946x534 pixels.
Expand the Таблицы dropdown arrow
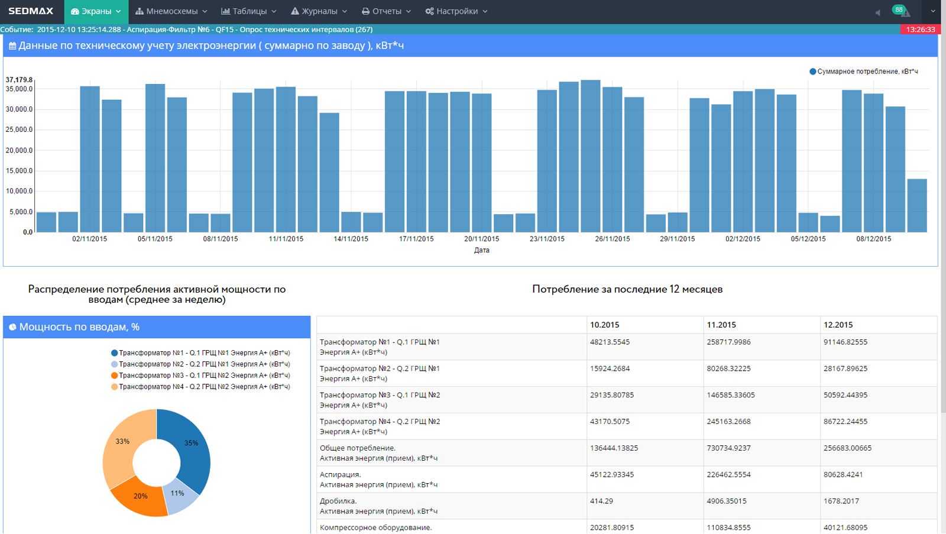click(x=274, y=11)
